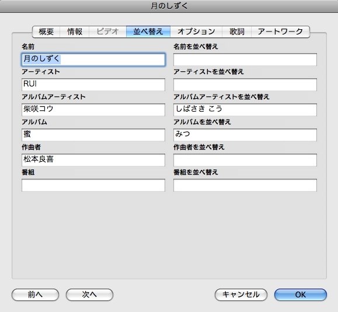Click the アルバムアーティスト label

[x=54, y=97]
